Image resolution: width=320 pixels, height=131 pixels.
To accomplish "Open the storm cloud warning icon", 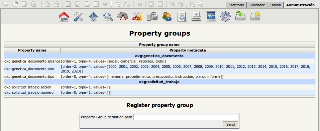I will [123, 17].
